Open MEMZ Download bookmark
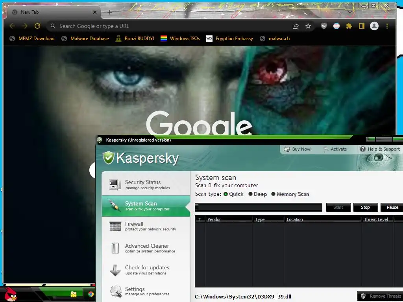403x302 pixels. click(32, 39)
